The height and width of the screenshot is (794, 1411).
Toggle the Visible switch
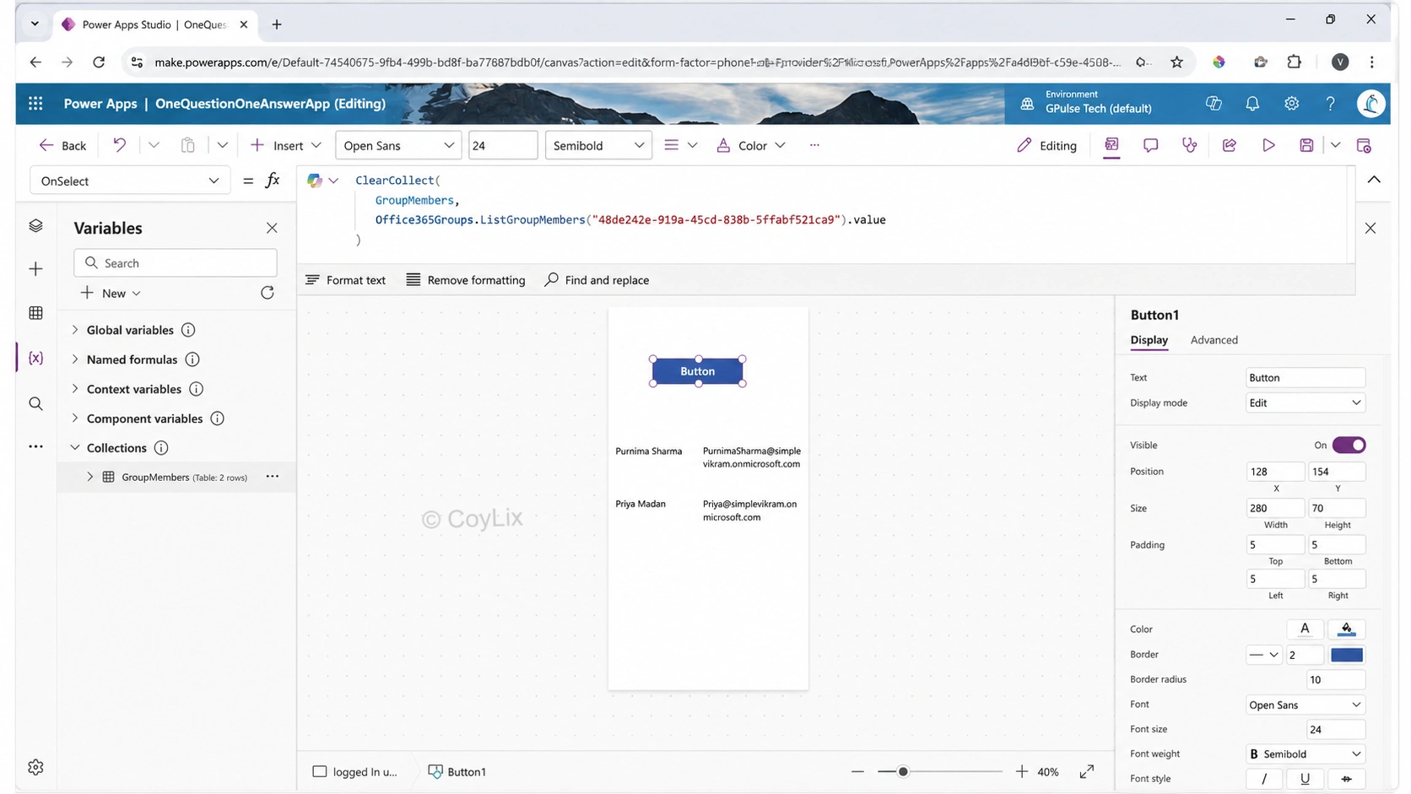[x=1349, y=445]
